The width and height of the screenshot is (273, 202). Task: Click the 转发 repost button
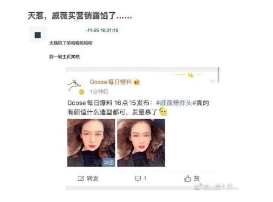click(x=88, y=178)
